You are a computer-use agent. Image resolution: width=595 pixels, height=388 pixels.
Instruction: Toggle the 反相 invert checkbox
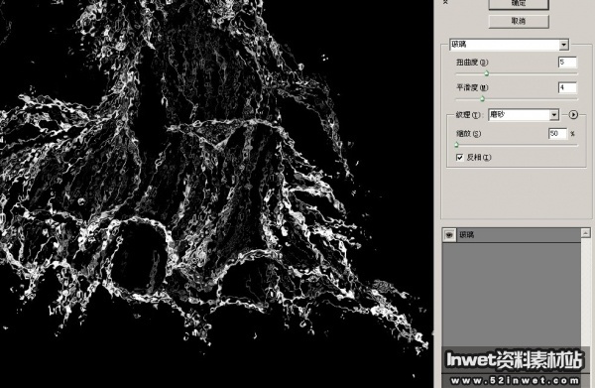click(x=459, y=157)
